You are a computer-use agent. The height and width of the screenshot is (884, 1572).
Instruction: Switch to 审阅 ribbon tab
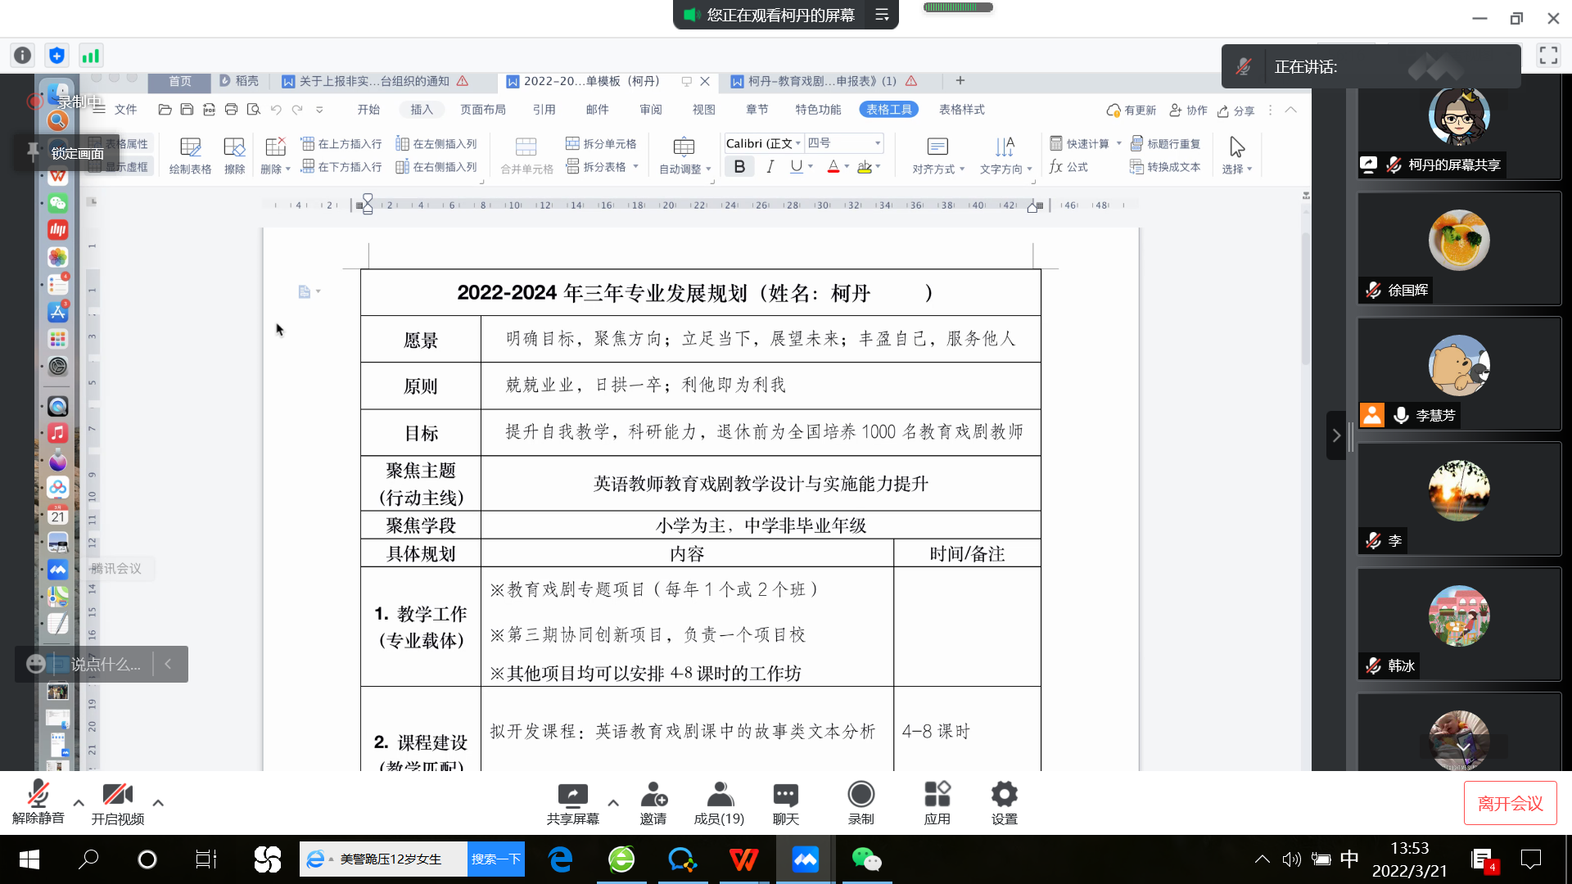(651, 110)
